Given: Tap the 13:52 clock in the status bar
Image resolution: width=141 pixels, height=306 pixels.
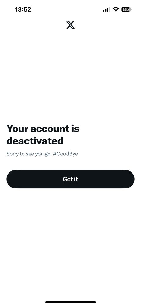Looking at the screenshot, I should [x=23, y=9].
